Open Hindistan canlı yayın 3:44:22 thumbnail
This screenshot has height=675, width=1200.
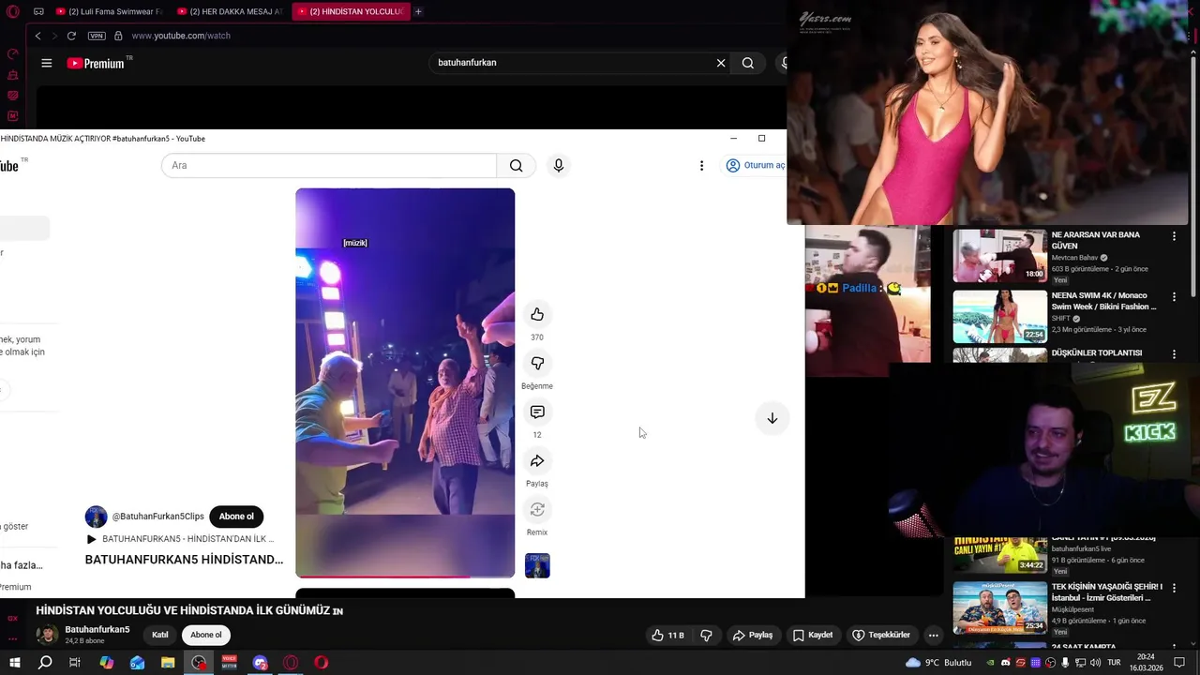1000,554
